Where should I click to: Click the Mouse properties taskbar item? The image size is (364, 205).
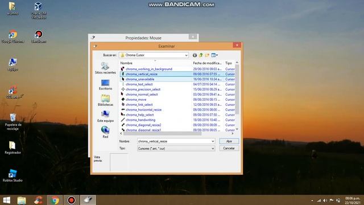(88, 200)
